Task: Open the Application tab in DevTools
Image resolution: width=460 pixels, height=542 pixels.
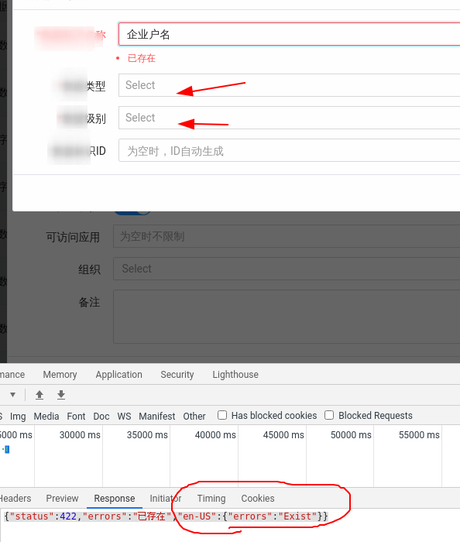Action: point(119,374)
